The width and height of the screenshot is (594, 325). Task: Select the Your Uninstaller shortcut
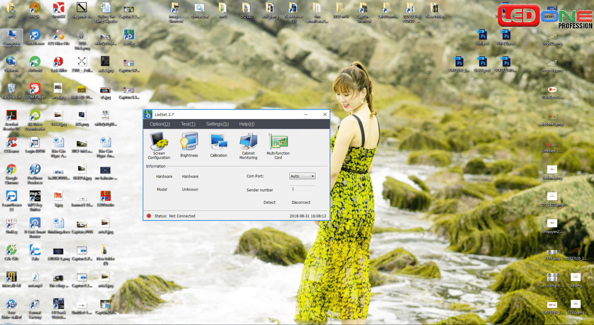[x=11, y=308]
